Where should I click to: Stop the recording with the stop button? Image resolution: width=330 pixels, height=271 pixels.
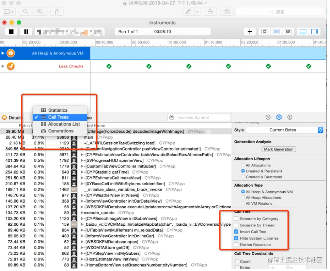pos(11,32)
